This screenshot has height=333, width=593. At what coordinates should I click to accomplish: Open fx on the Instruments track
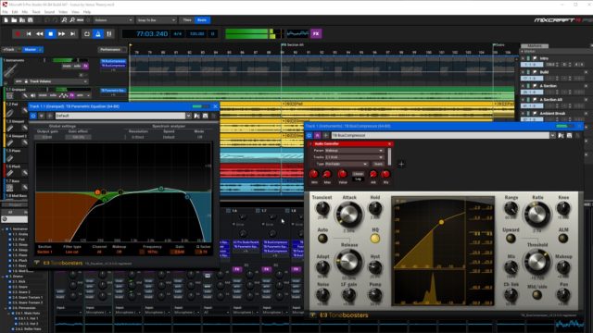pyautogui.click(x=85, y=66)
